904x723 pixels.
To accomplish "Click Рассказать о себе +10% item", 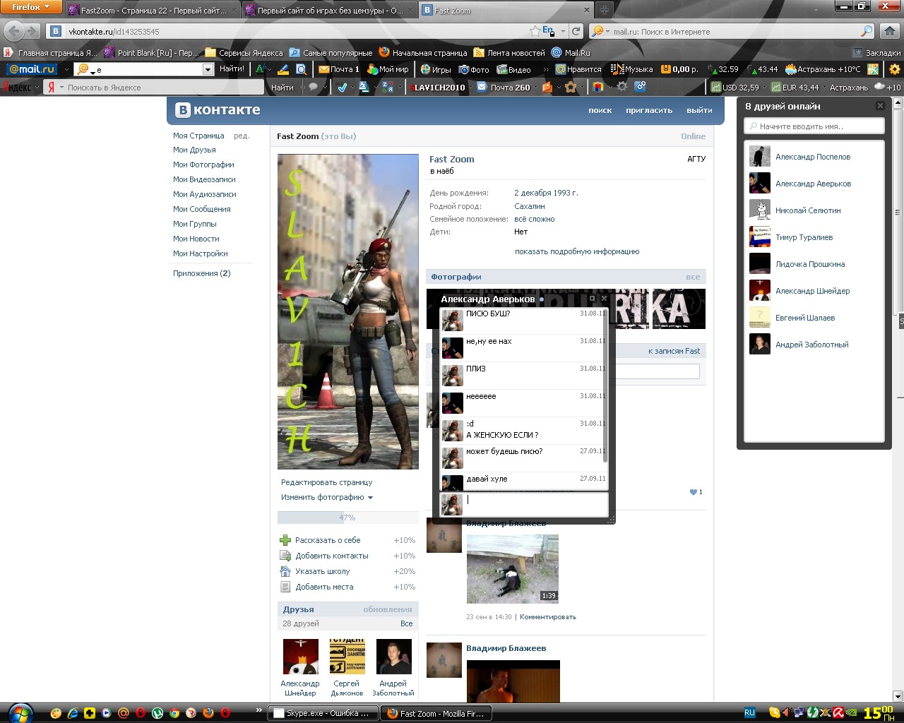I will click(347, 540).
